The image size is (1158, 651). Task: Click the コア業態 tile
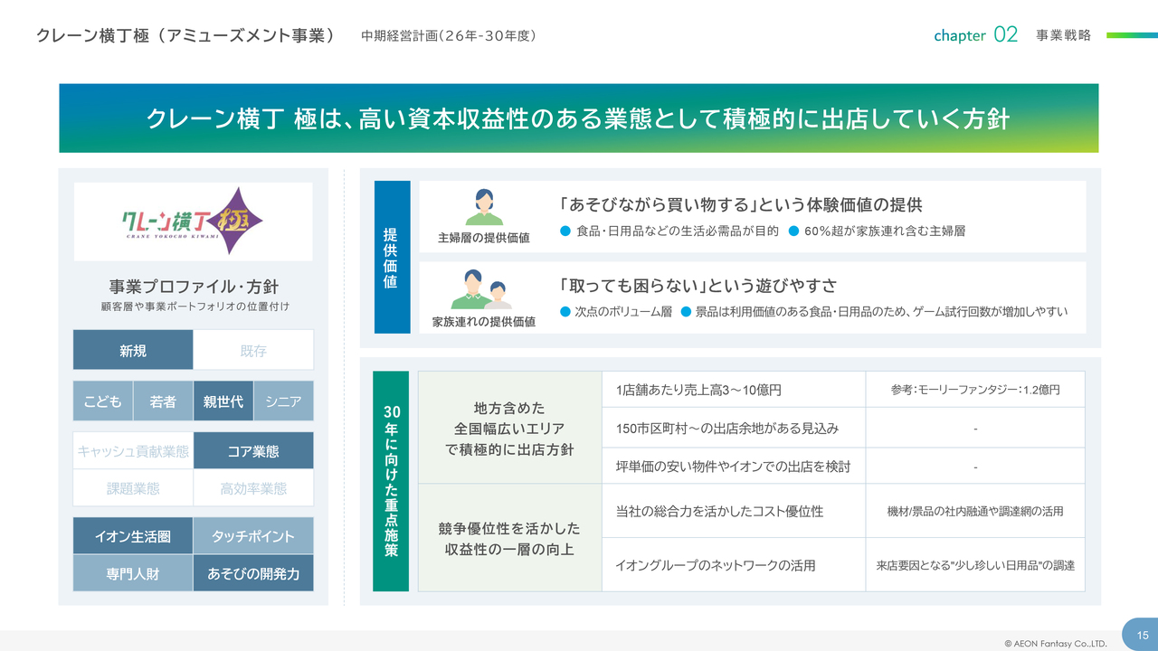[x=253, y=450]
